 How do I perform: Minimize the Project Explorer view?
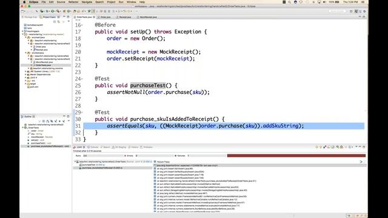coord(64,17)
